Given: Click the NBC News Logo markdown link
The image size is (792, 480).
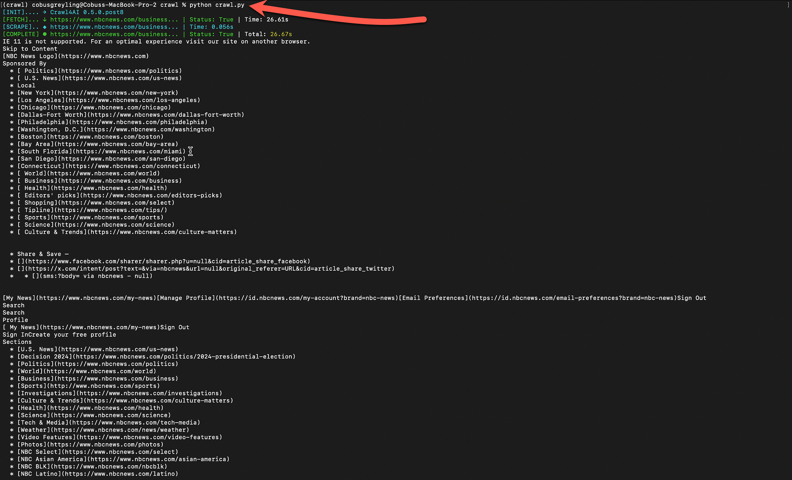Looking at the screenshot, I should click(76, 56).
